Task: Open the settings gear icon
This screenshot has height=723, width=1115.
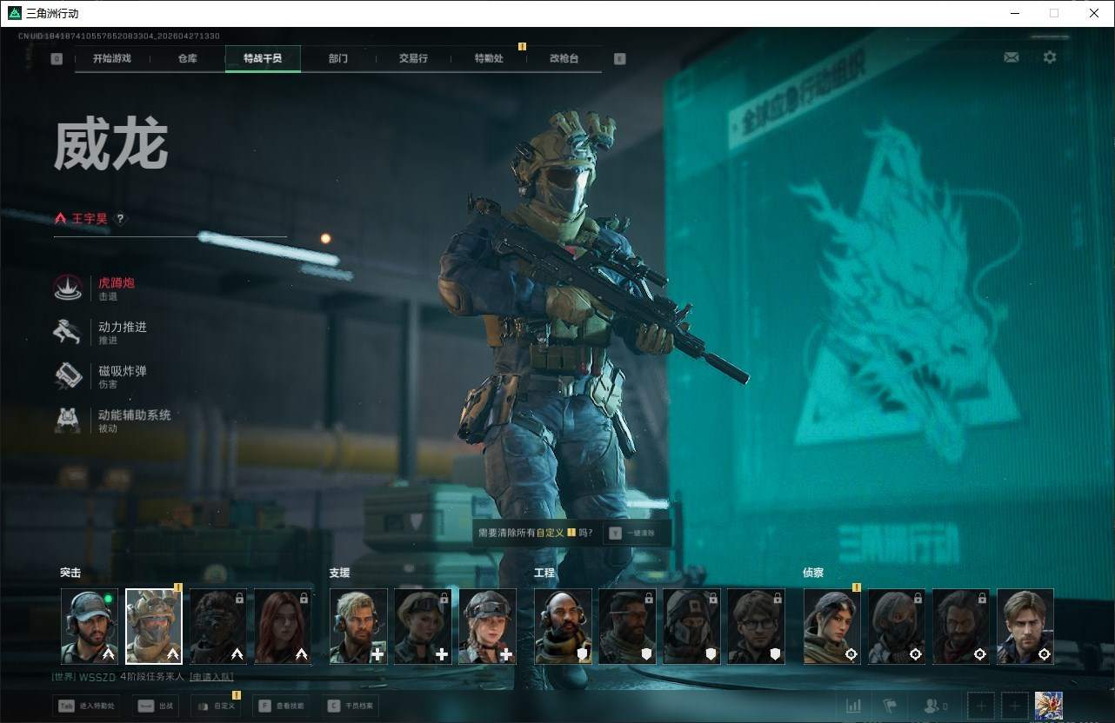Action: pyautogui.click(x=1050, y=57)
